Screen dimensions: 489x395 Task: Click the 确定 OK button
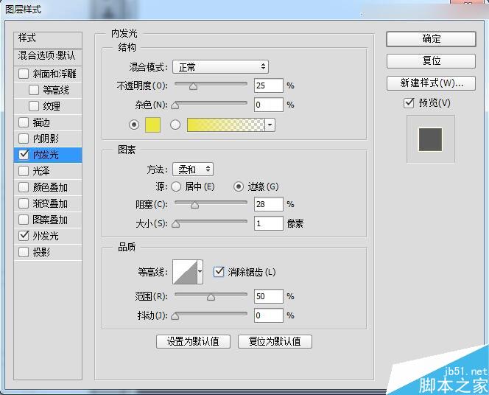(x=431, y=39)
